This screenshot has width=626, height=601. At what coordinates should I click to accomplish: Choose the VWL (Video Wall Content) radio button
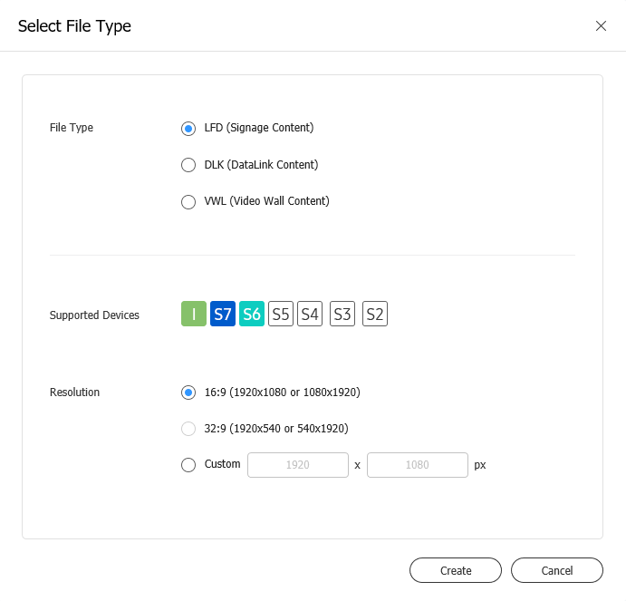coord(188,202)
